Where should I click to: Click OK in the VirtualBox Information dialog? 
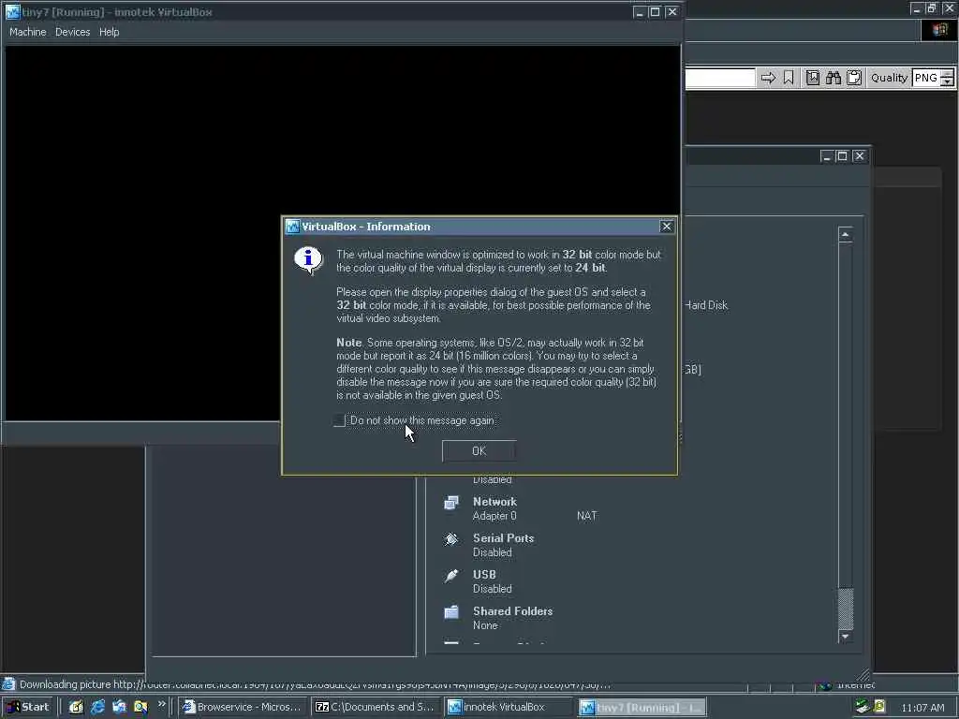pos(479,451)
